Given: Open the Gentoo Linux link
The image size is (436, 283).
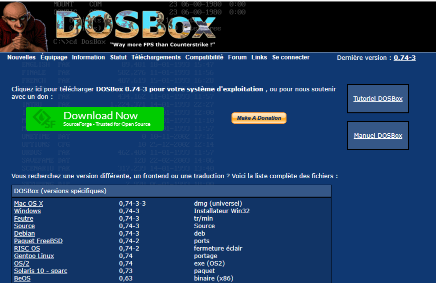Looking at the screenshot, I should pyautogui.click(x=34, y=256).
